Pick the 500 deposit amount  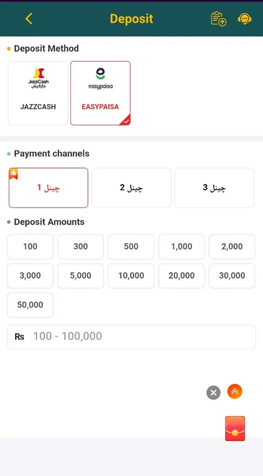[131, 246]
